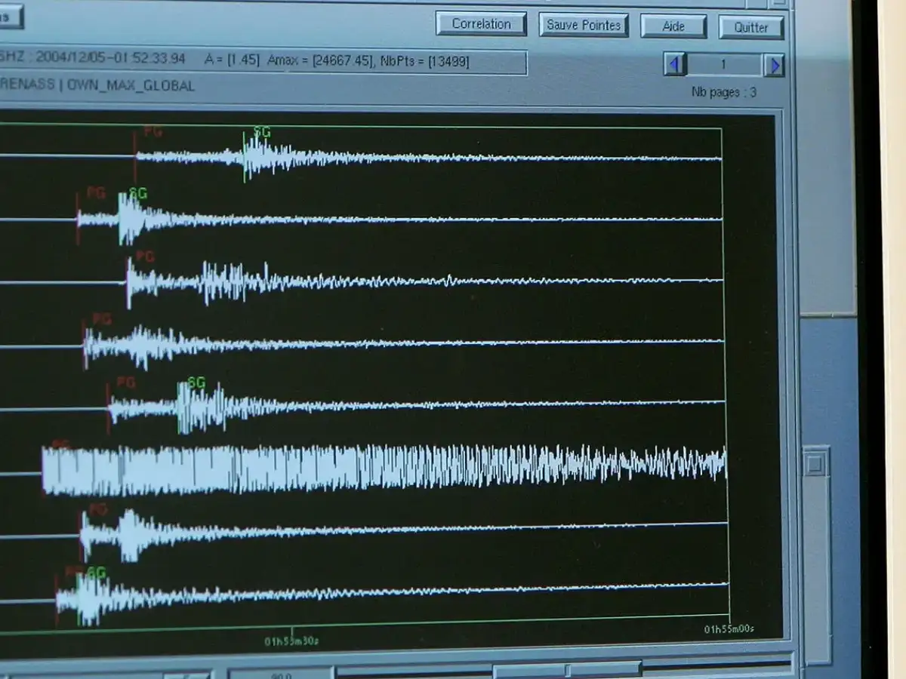This screenshot has width=906, height=679.
Task: Go to previous page with left arrow
Action: 674,64
